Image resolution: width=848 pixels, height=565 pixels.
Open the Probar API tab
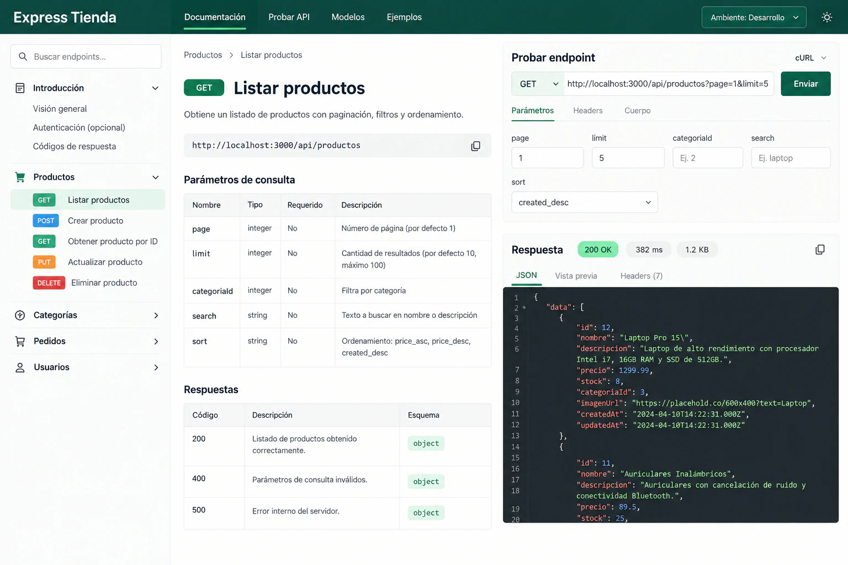tap(289, 17)
